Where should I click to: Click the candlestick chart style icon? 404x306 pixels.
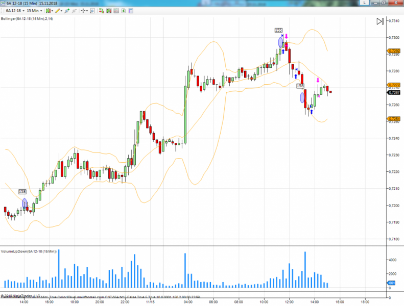tap(48, 11)
